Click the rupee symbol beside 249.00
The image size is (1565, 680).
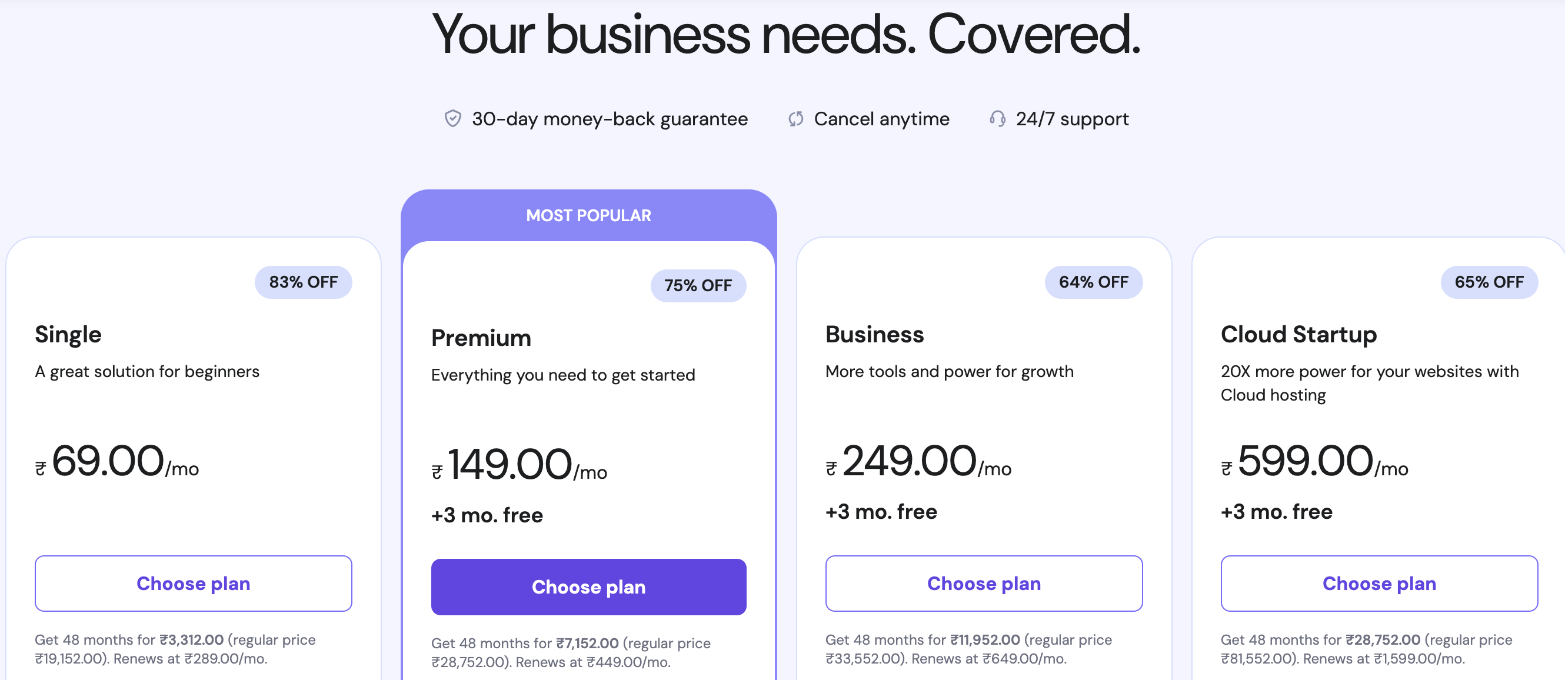(x=831, y=469)
